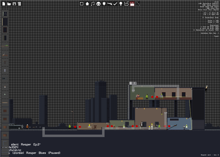Screen dimensions: 220x157
Task: Select the house arrow category icon
Action: [87, 4]
